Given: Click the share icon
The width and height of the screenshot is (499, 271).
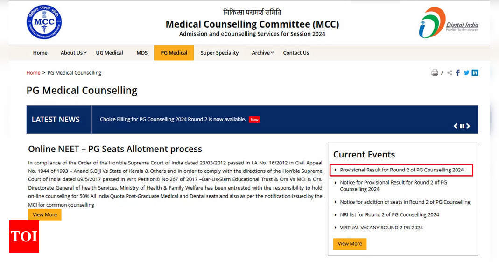Looking at the screenshot, I should [x=450, y=73].
